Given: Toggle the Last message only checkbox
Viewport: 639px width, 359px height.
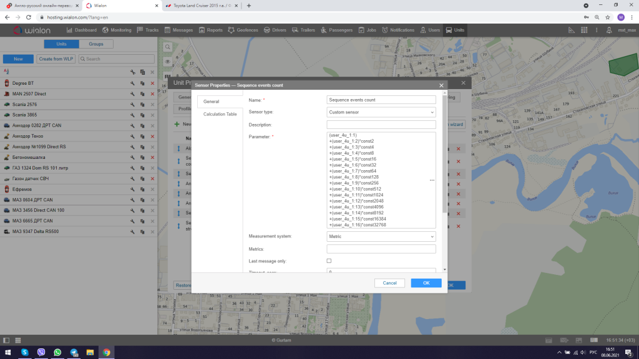Looking at the screenshot, I should 329,261.
